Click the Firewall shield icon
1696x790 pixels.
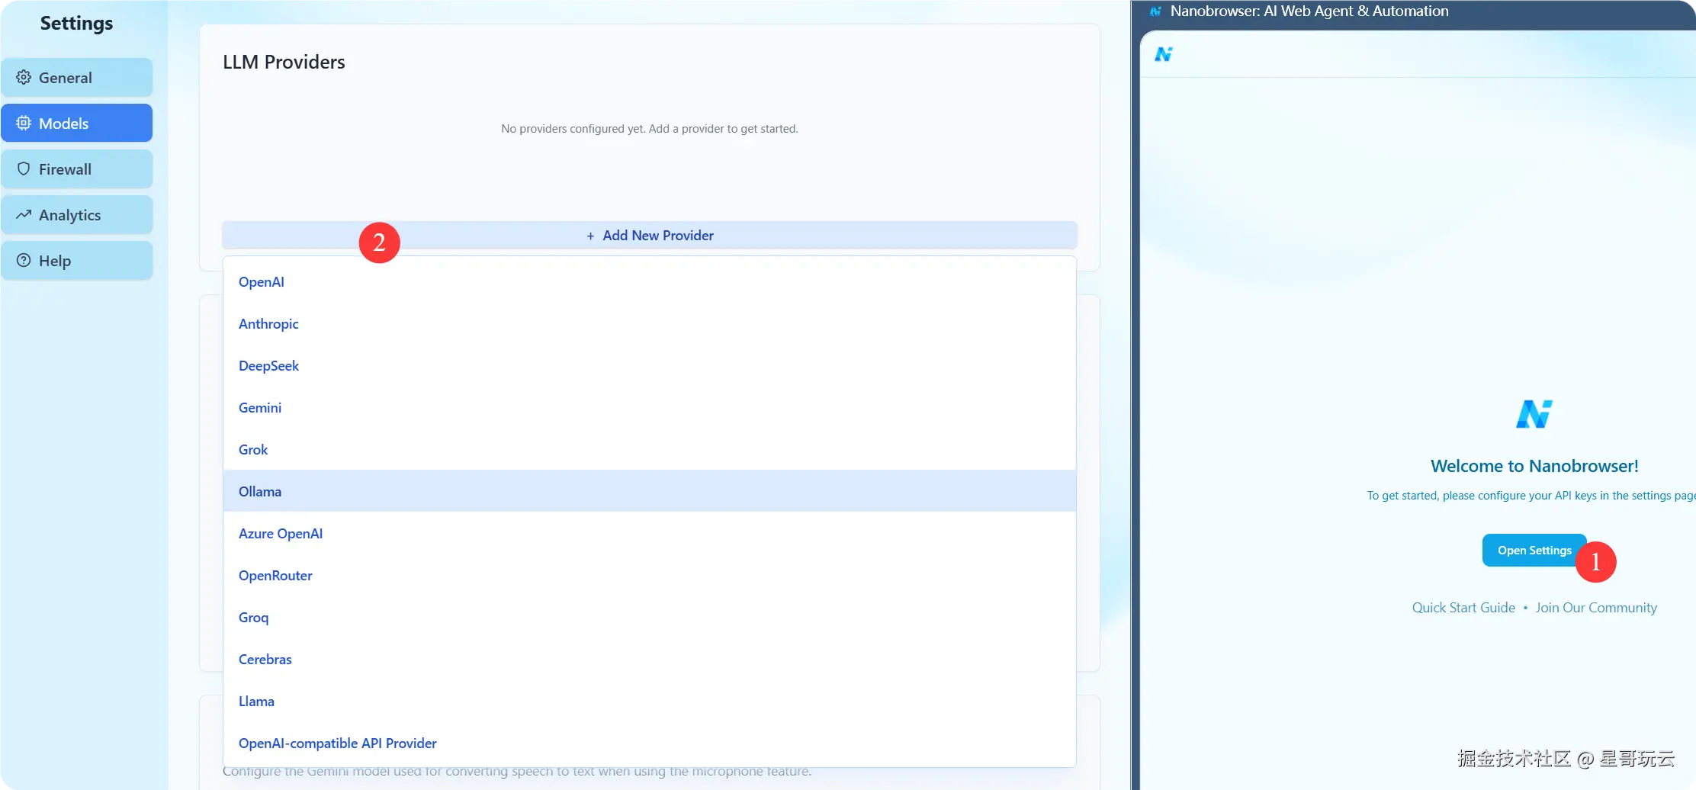tap(24, 169)
